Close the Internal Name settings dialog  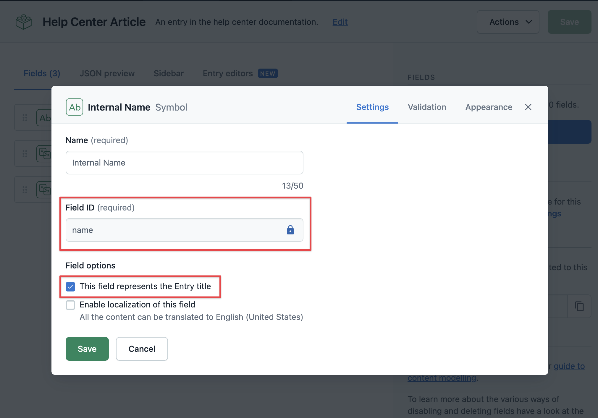click(x=528, y=107)
